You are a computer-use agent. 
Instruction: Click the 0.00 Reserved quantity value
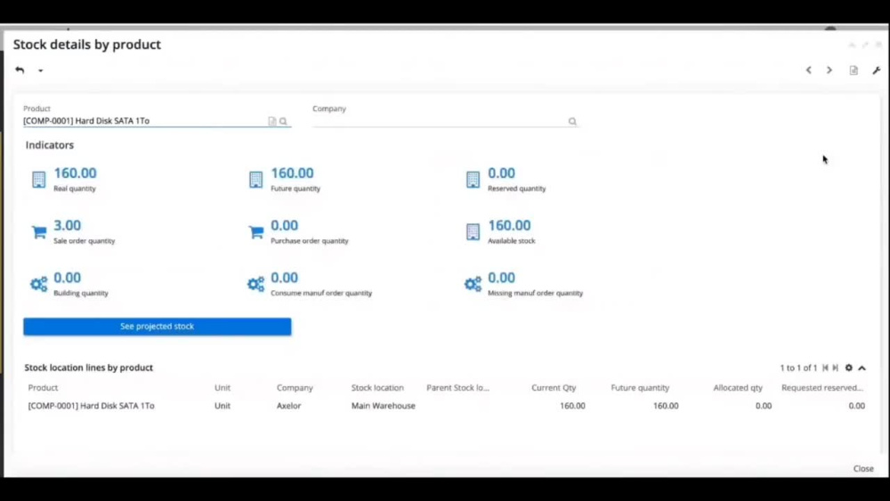(501, 173)
